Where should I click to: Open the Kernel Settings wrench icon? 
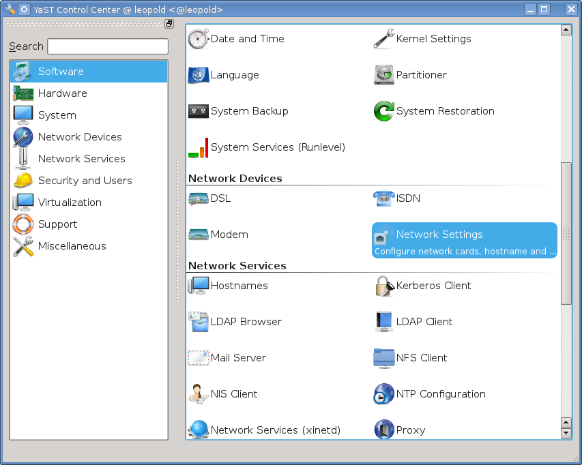pyautogui.click(x=384, y=39)
